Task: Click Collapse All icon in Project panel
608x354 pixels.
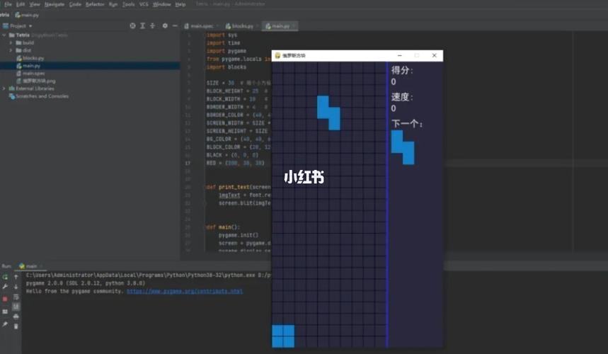Action: (152, 25)
